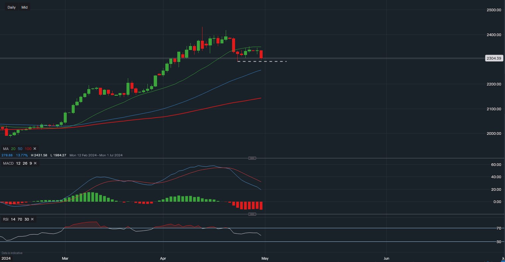The width and height of the screenshot is (505, 262).
Task: Remove the MACD indicator via its X icon
Action: point(35,163)
